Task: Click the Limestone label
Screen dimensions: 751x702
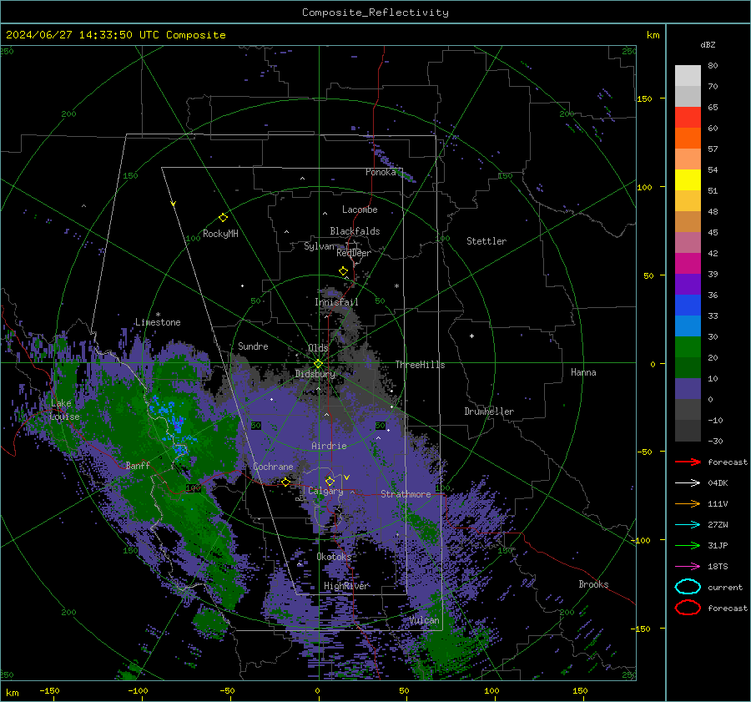Action: [158, 322]
